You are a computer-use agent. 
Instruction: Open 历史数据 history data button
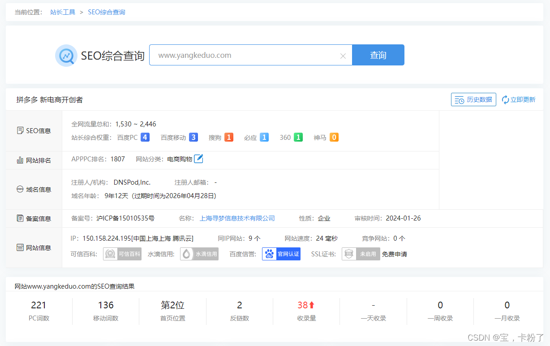473,99
